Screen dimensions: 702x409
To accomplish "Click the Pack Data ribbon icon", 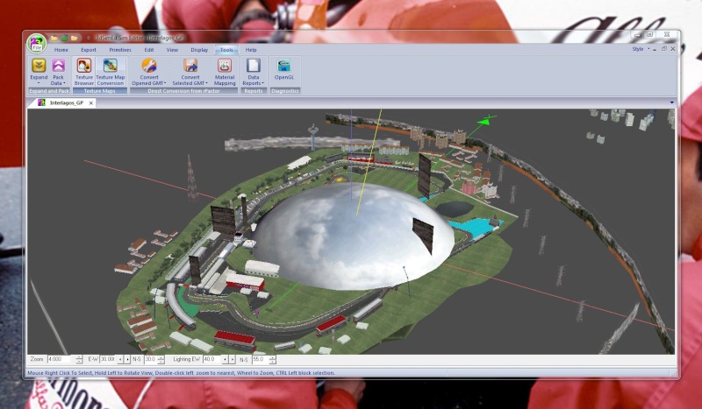I will [x=58, y=66].
